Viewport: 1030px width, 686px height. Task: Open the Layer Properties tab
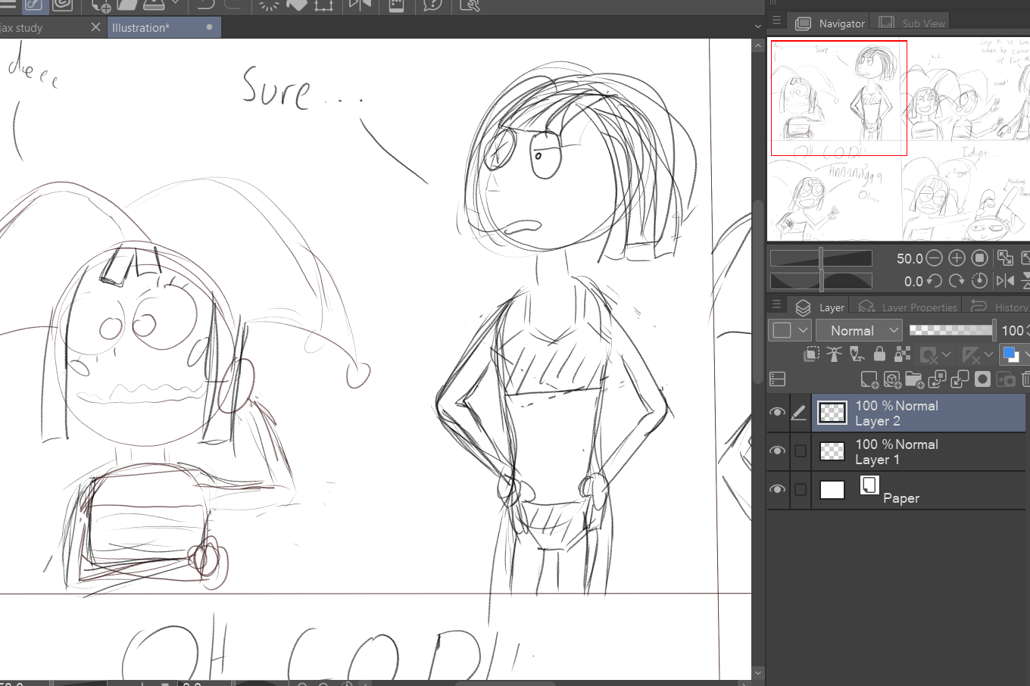click(907, 307)
